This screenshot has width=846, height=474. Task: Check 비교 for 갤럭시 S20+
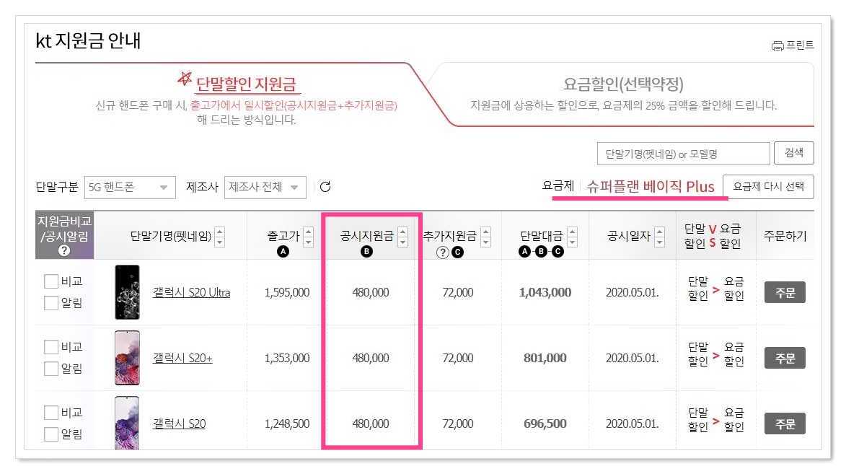point(50,346)
